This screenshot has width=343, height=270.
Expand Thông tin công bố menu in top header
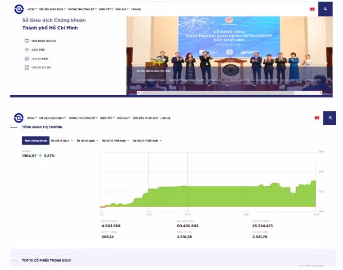(82, 9)
